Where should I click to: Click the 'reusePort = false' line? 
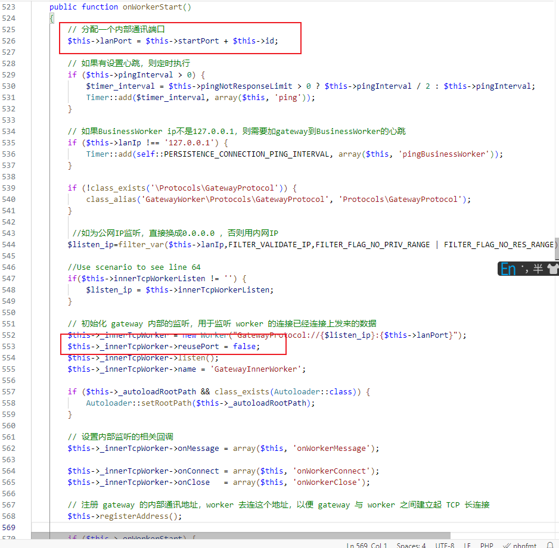tap(164, 346)
